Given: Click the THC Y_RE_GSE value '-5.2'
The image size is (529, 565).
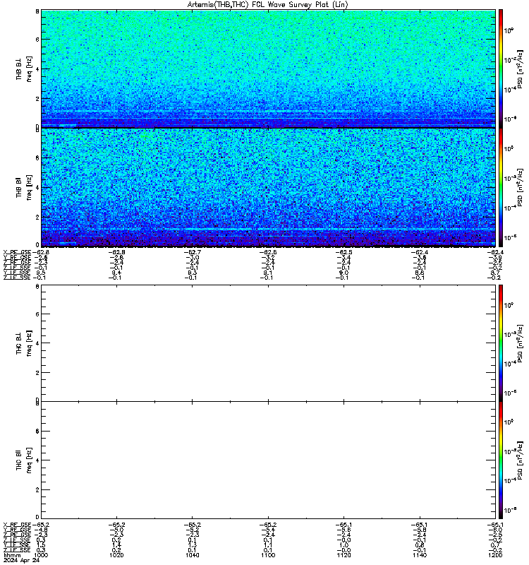Looking at the screenshot, I should (193, 530).
